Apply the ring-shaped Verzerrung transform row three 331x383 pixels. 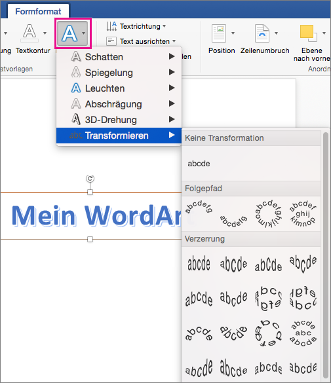[268, 333]
